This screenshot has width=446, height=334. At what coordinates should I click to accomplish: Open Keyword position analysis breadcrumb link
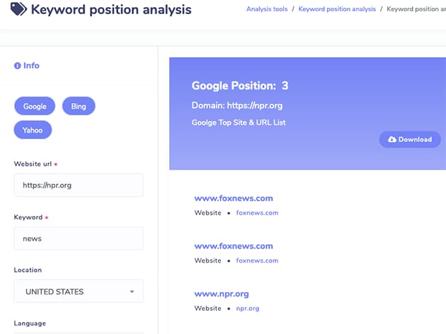click(336, 9)
